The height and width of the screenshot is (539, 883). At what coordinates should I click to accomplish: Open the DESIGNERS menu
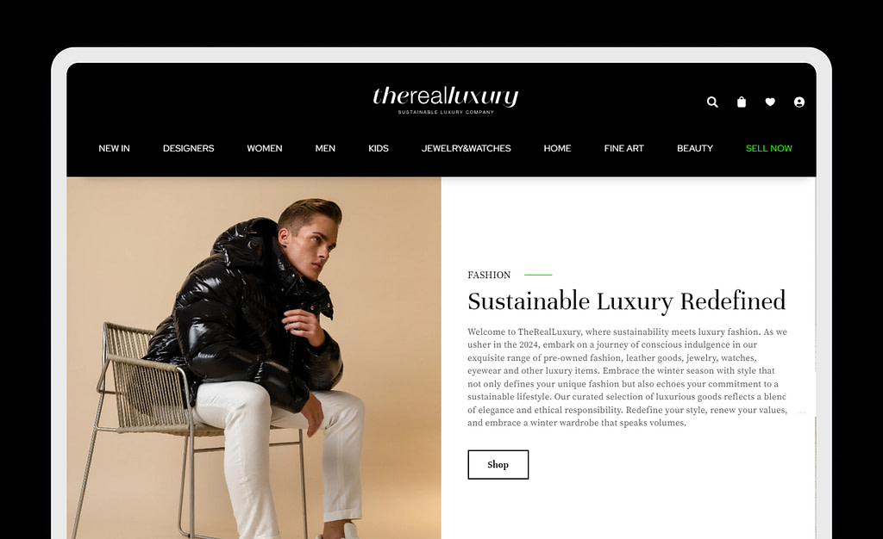(x=189, y=148)
